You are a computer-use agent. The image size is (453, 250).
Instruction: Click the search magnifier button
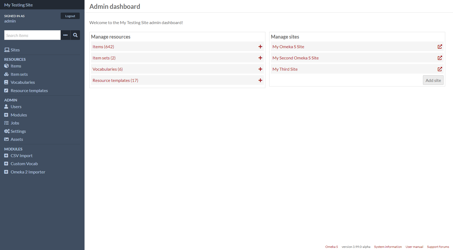coord(75,35)
